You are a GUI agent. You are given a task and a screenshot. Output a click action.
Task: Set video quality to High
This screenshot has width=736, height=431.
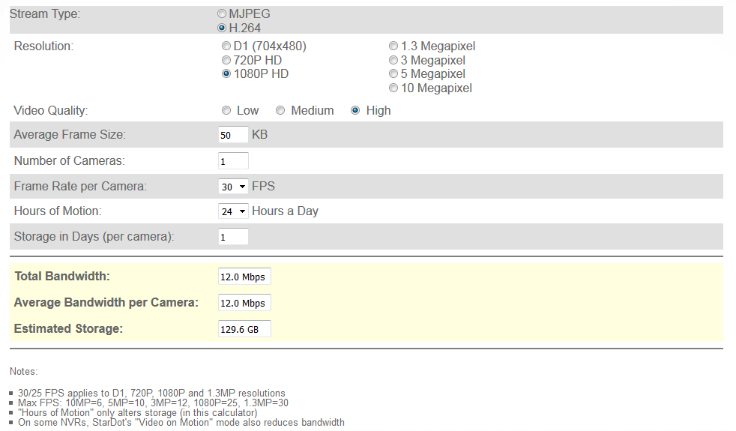click(355, 111)
